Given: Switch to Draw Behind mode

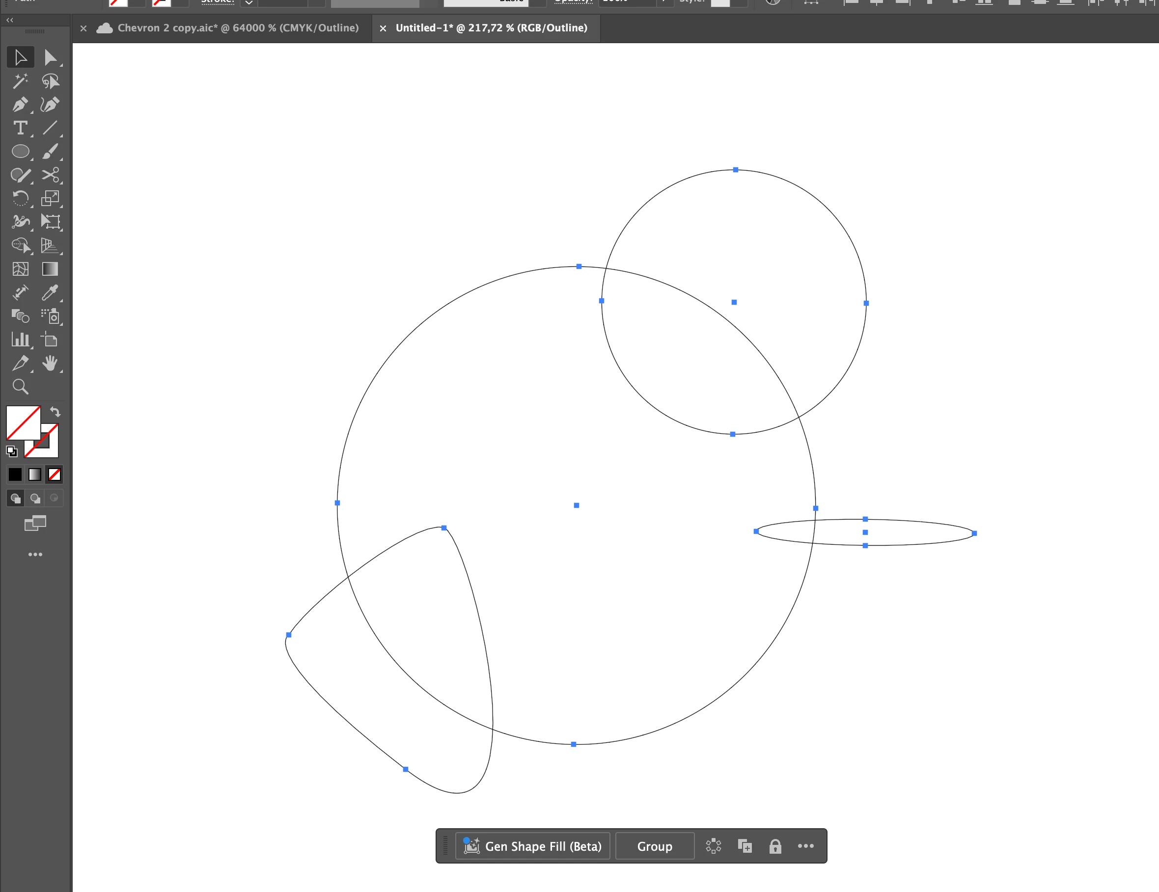Looking at the screenshot, I should click(35, 498).
